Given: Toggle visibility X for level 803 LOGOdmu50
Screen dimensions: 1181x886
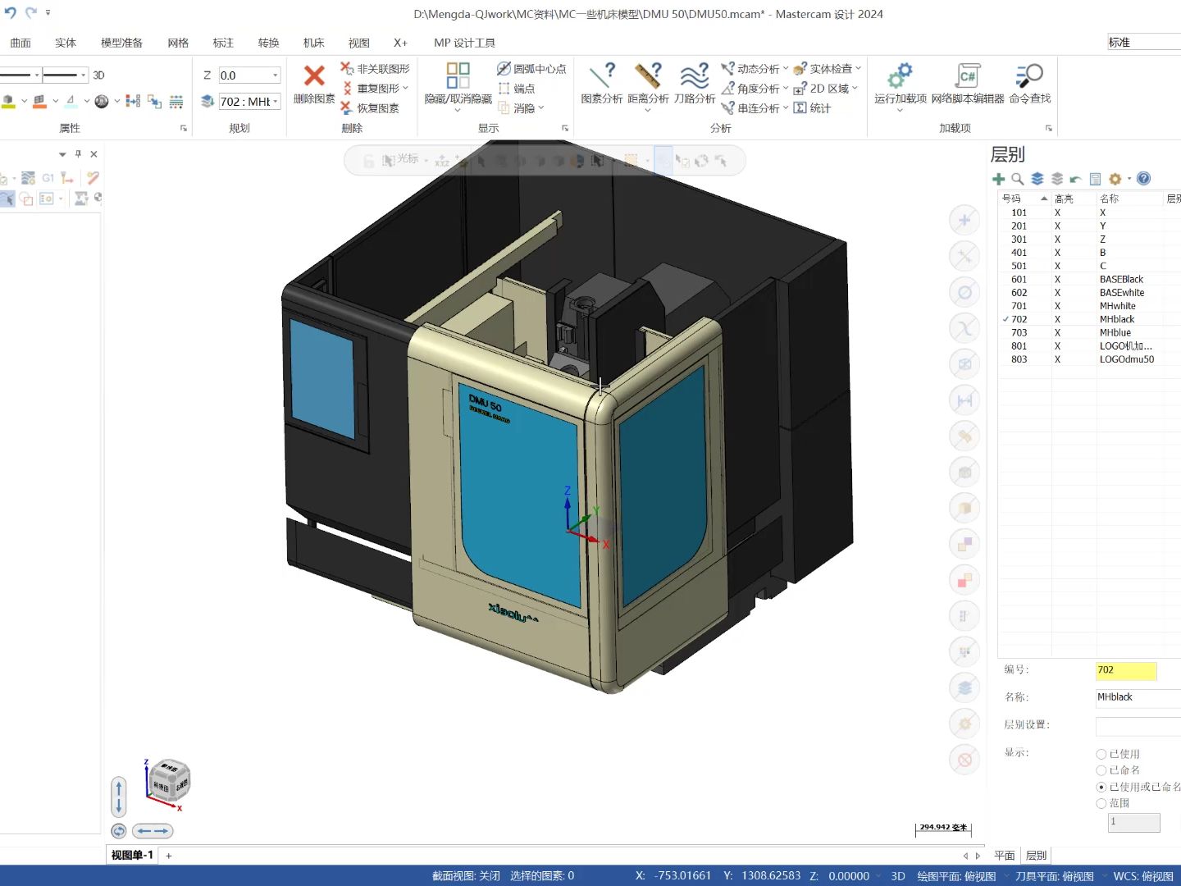Looking at the screenshot, I should [1057, 359].
